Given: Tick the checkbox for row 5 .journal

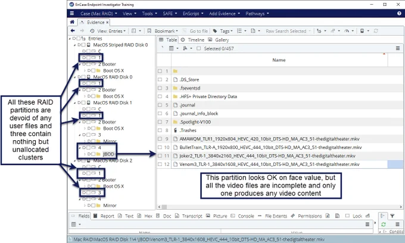Looking at the screenshot, I should click(160, 105).
